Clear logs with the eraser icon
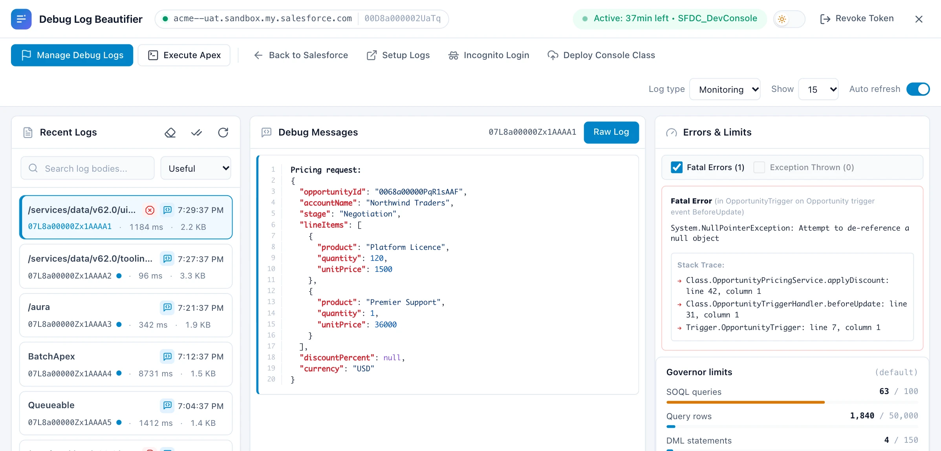Image resolution: width=941 pixels, height=451 pixels. coord(170,133)
